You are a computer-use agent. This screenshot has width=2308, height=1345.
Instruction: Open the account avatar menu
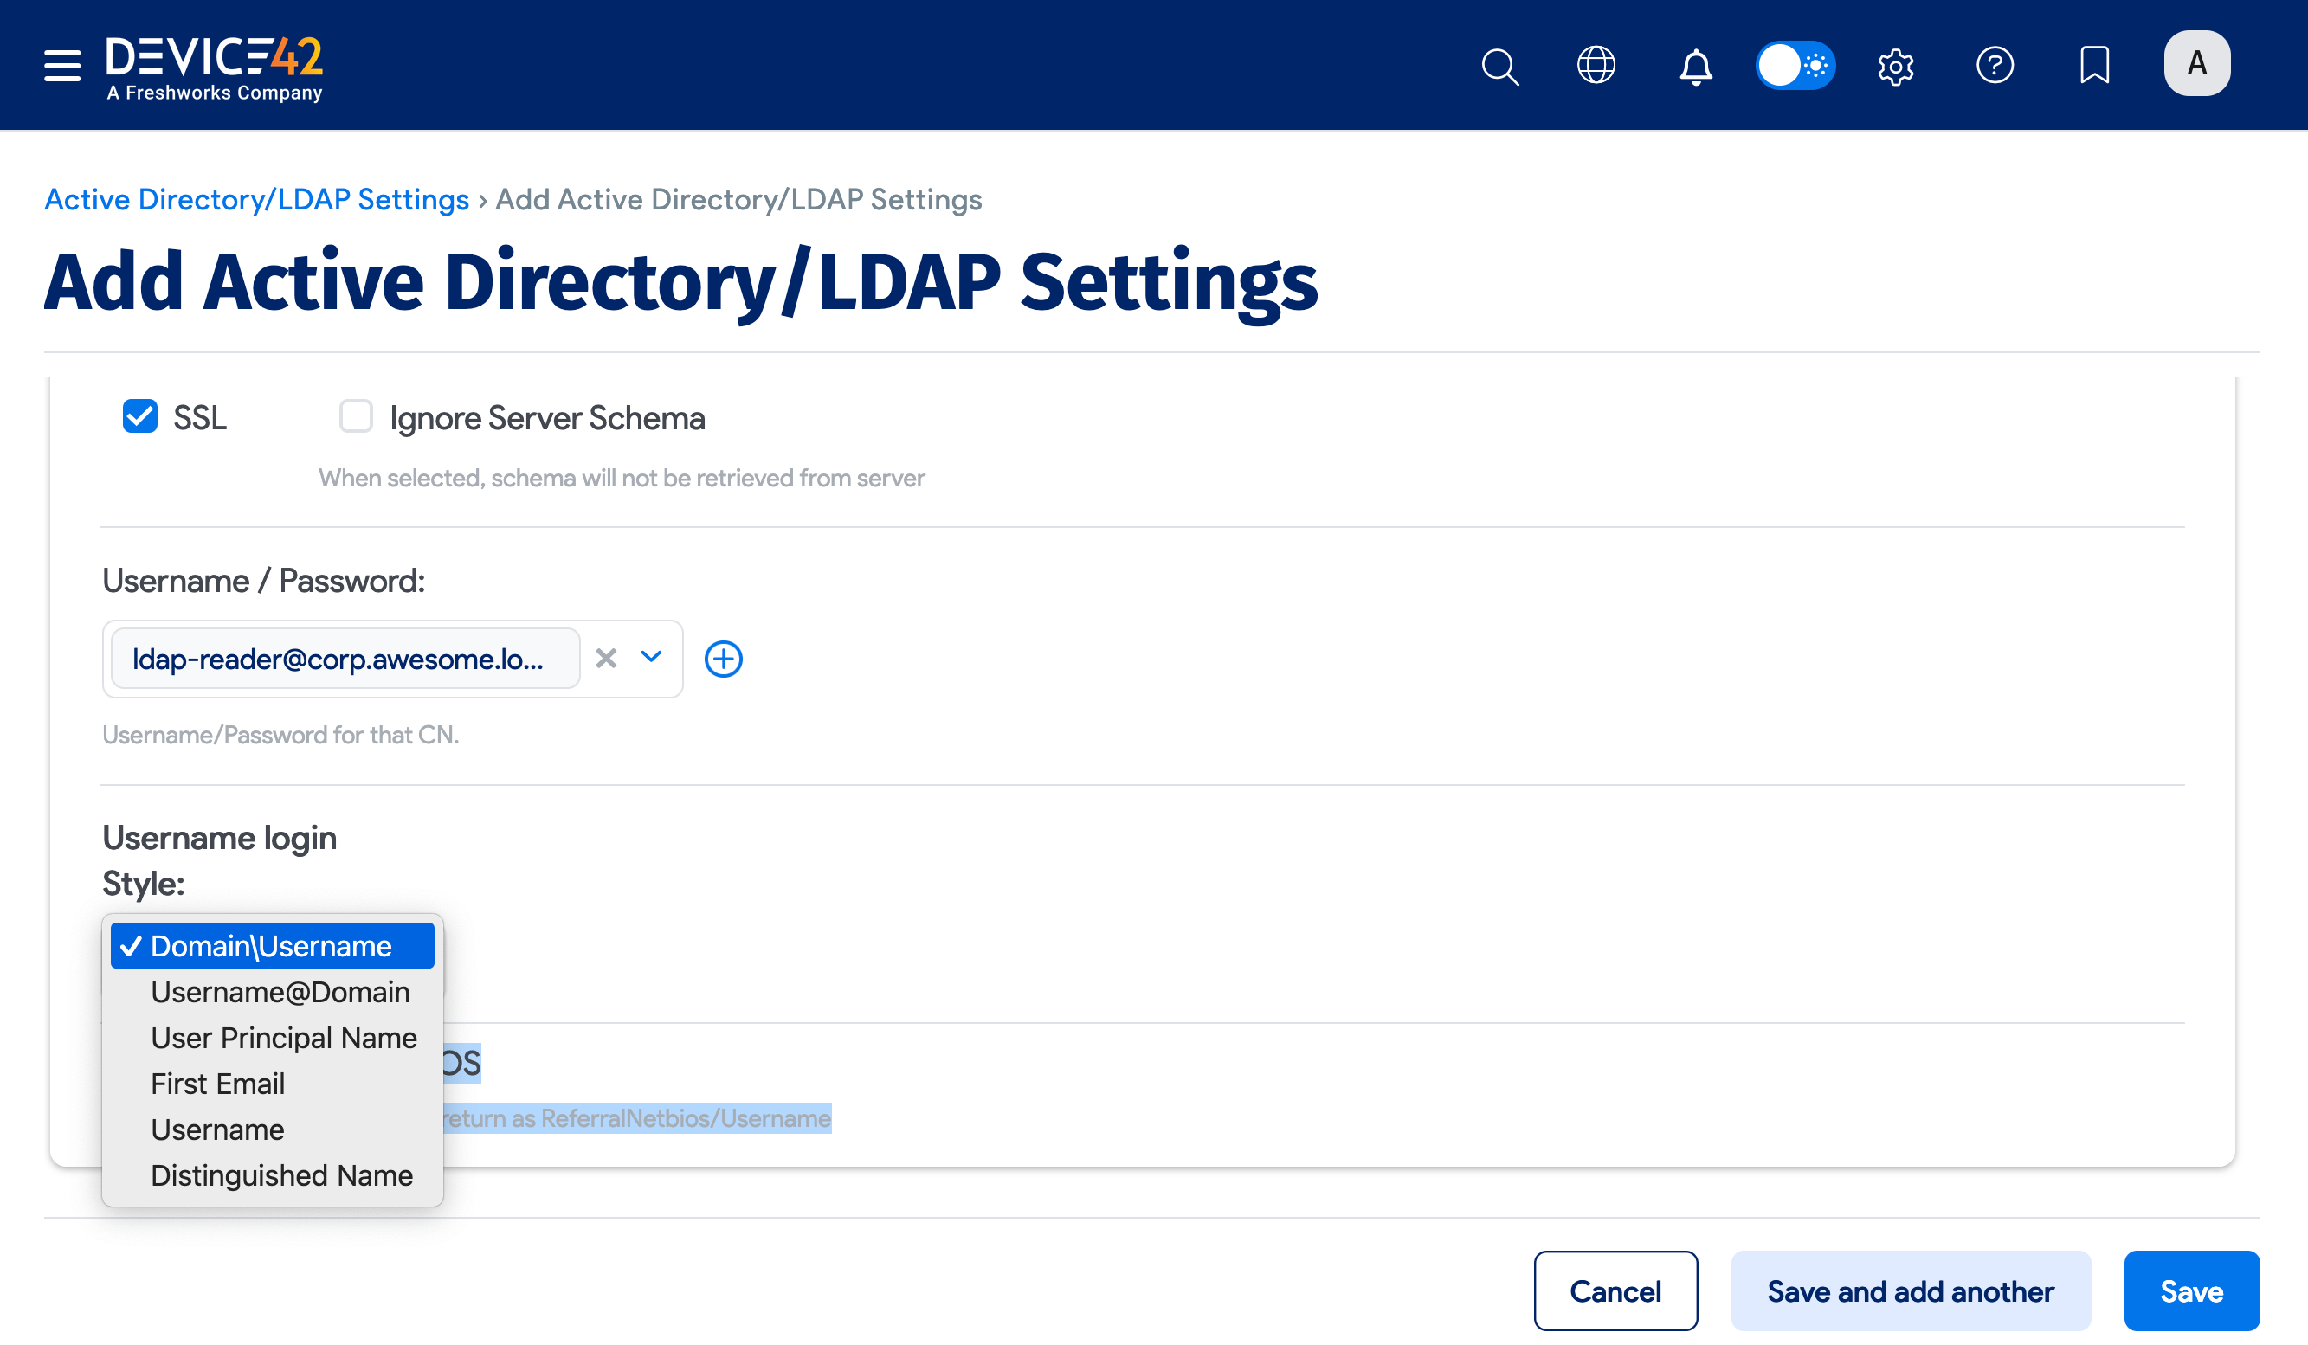click(2196, 63)
